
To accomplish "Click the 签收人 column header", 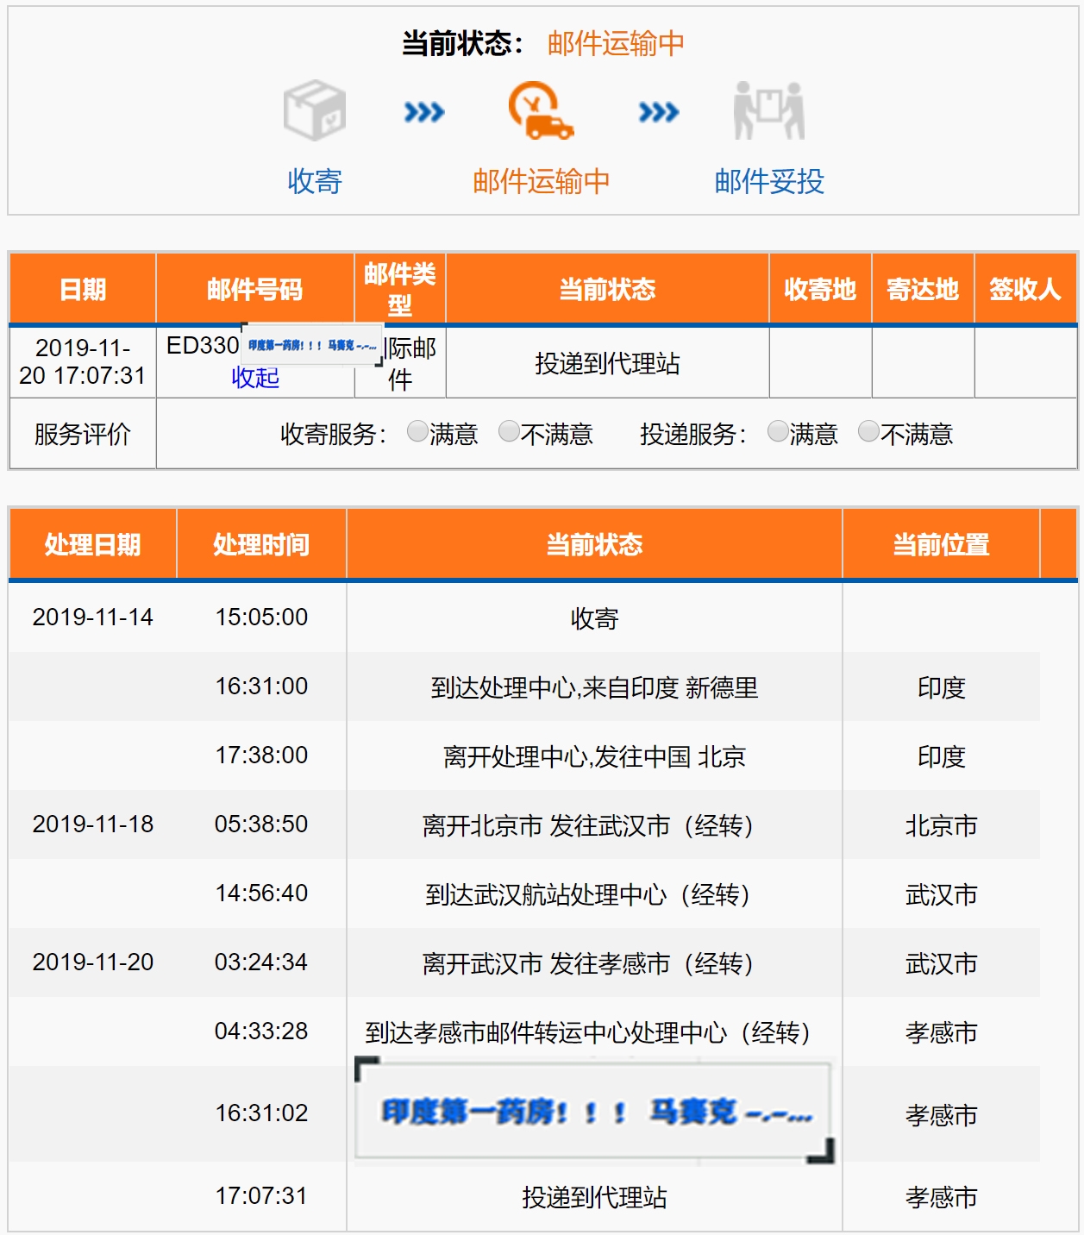I will [1024, 290].
